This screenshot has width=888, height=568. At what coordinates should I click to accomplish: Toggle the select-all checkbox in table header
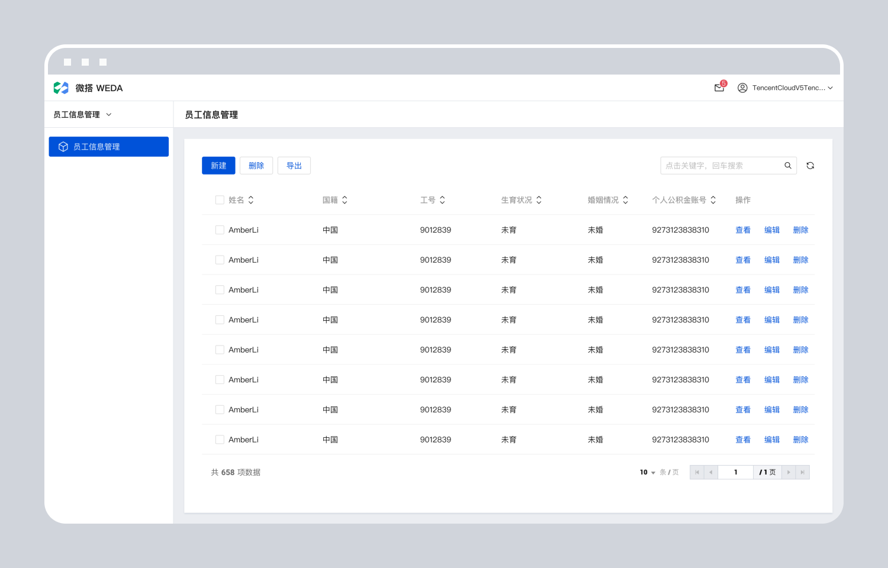click(220, 200)
